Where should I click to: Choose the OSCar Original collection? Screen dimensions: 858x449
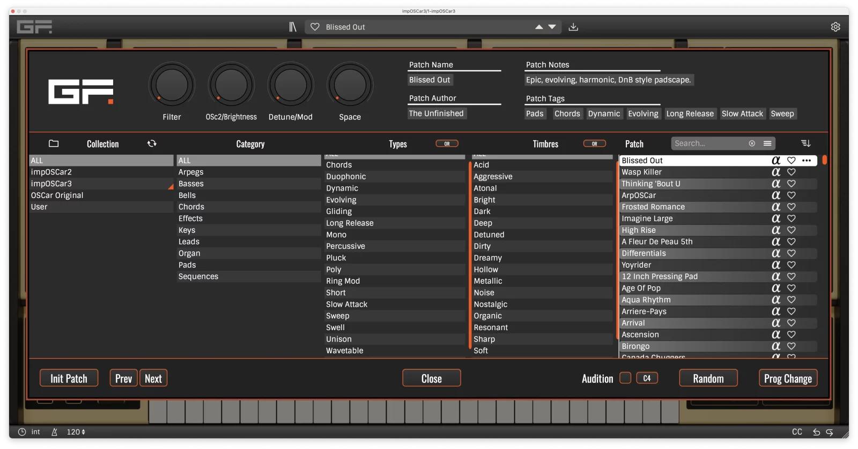[101, 195]
